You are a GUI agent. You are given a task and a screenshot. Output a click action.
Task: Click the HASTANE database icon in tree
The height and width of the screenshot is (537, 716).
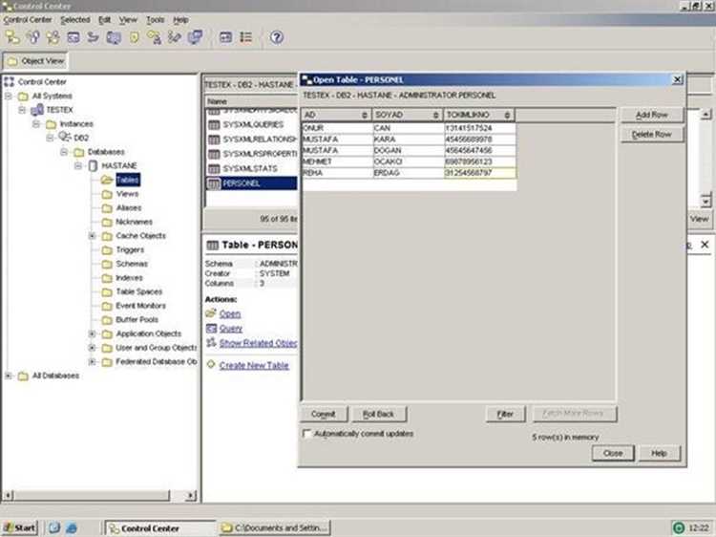point(93,165)
